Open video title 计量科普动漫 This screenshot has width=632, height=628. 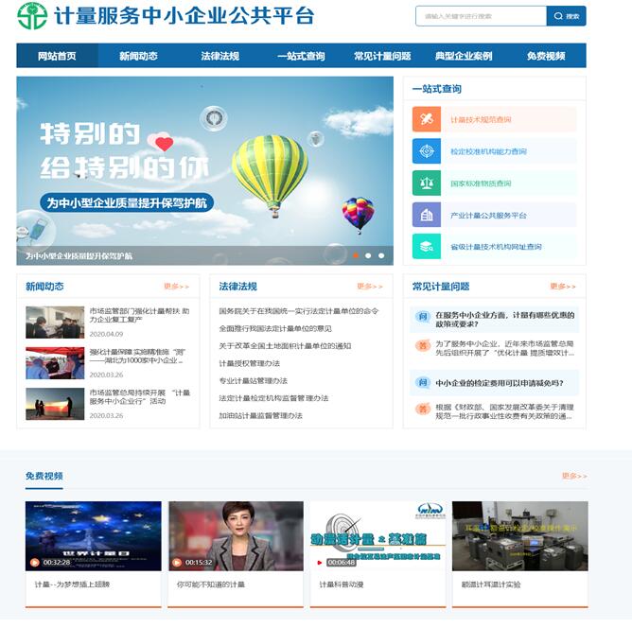[342, 584]
